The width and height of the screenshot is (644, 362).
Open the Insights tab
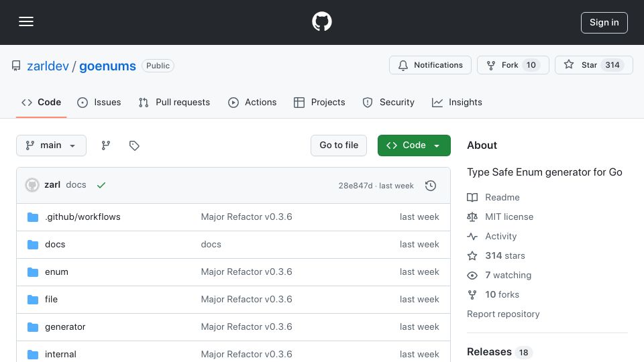[x=457, y=102]
